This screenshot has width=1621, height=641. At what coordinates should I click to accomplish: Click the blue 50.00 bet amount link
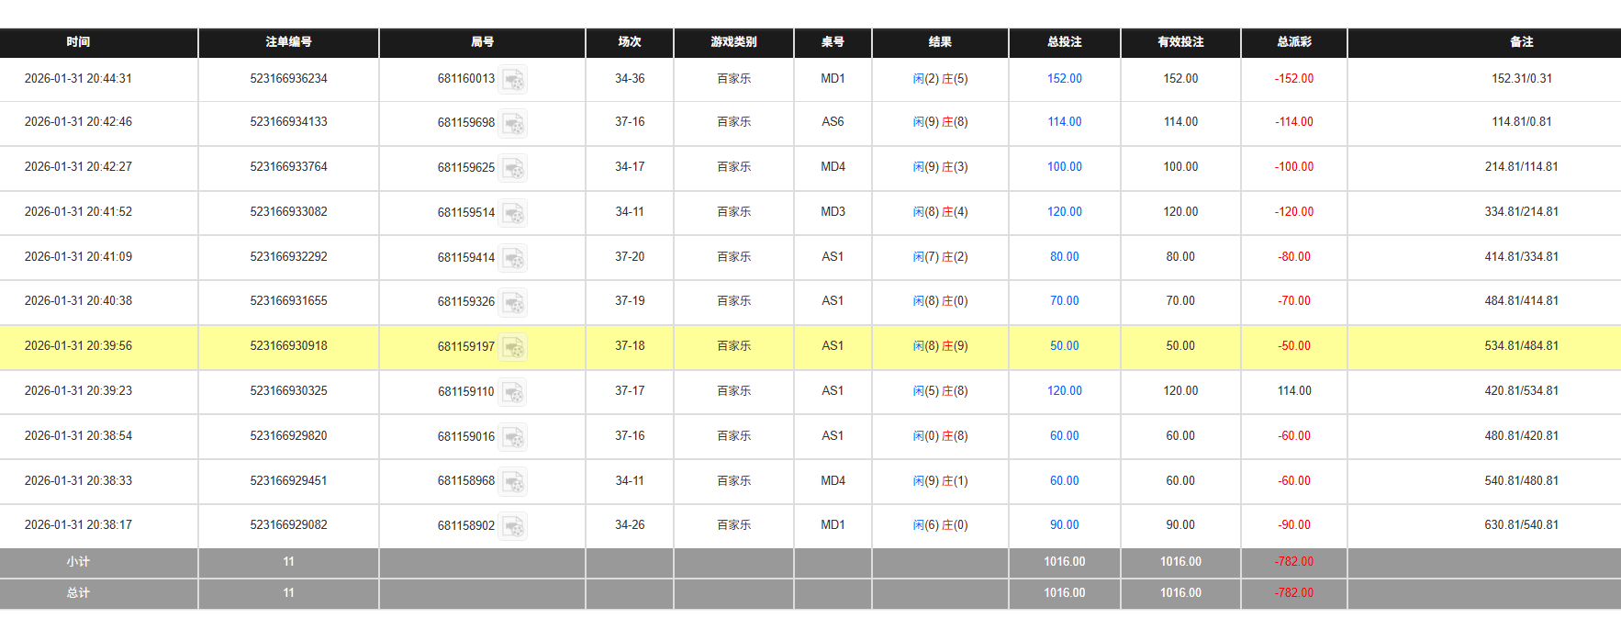1063,346
